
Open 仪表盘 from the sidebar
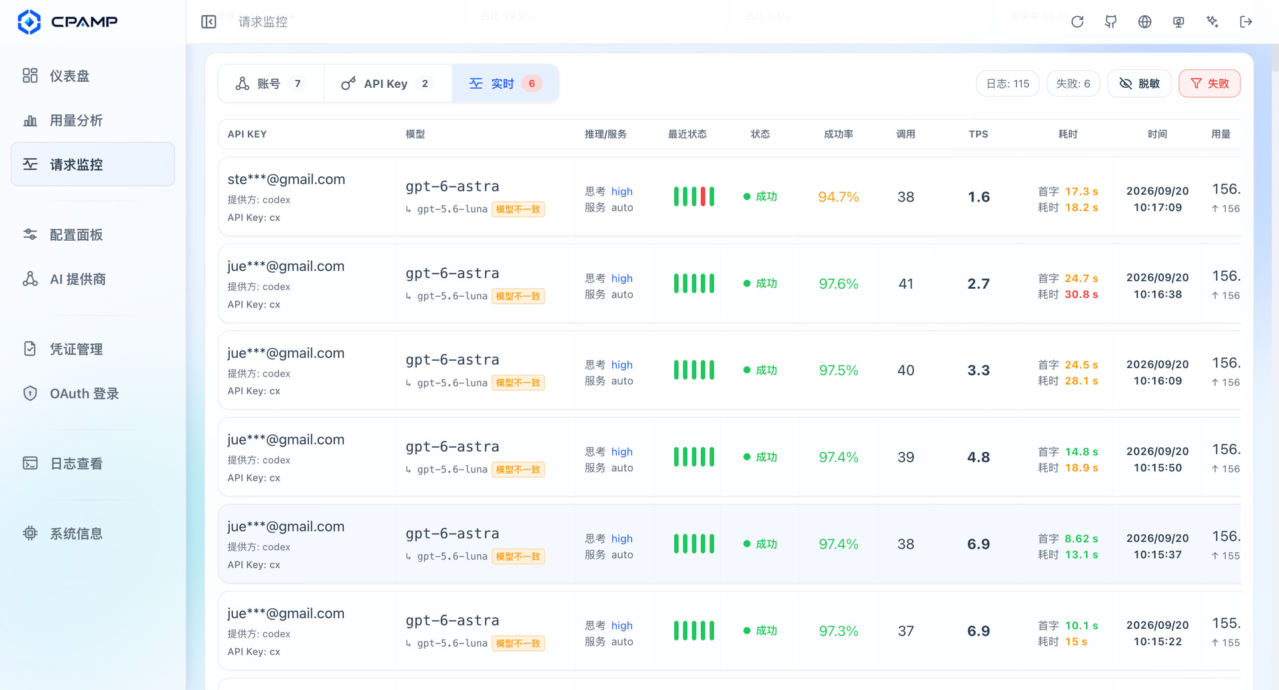pos(93,76)
